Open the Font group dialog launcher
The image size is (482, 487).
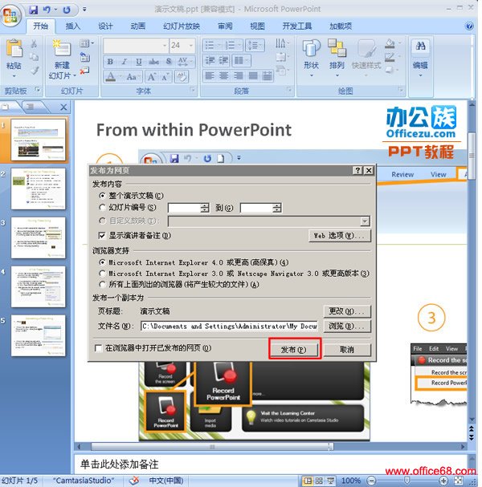click(x=193, y=90)
